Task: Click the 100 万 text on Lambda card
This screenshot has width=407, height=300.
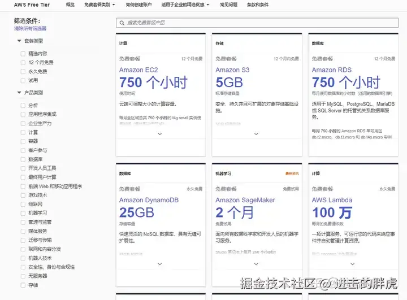Action: coord(332,212)
